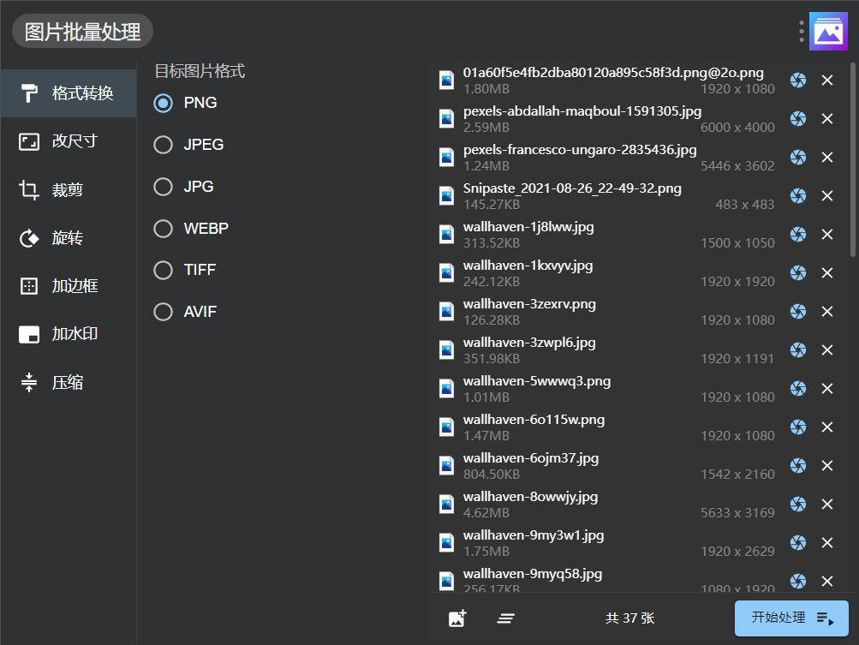Choose JPG as target format
Viewport: 859px width, 645px height.
point(164,187)
